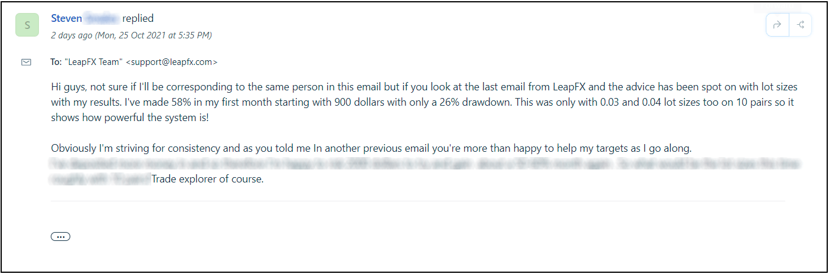Viewport: 829px width, 274px height.
Task: Click the "LeapFX Team" recipient name
Action: pos(93,61)
